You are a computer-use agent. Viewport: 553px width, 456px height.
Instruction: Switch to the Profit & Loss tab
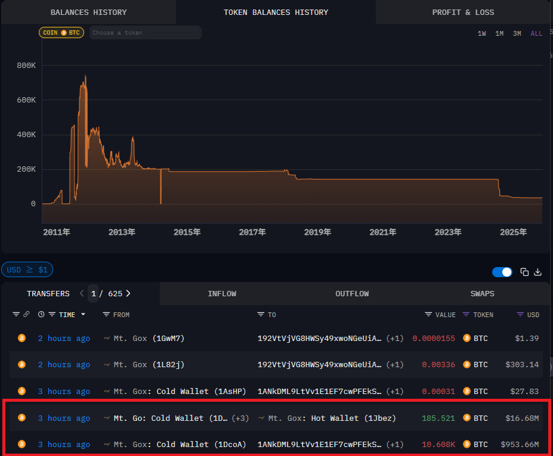[463, 12]
